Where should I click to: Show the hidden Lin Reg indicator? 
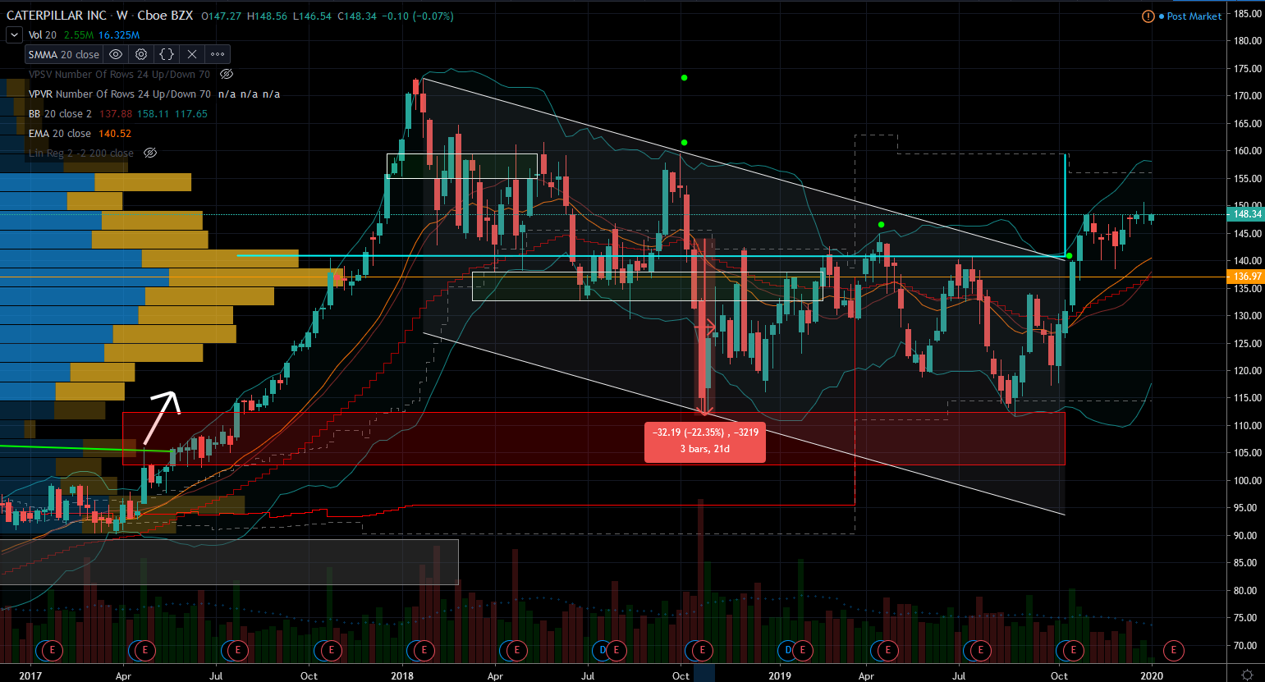click(150, 153)
